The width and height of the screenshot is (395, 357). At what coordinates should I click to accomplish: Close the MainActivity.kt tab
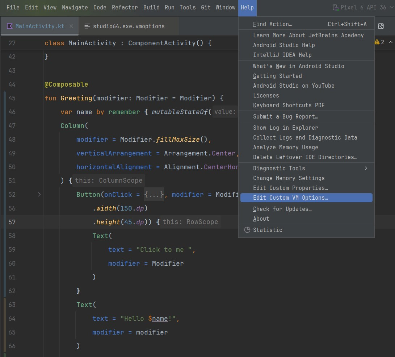(x=71, y=26)
